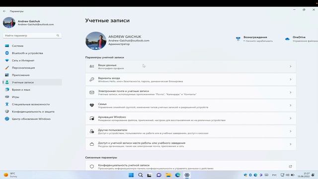Click the small sidebar profile avatar
Screen dimensions: 318x179
pyautogui.click(x=9, y=22)
